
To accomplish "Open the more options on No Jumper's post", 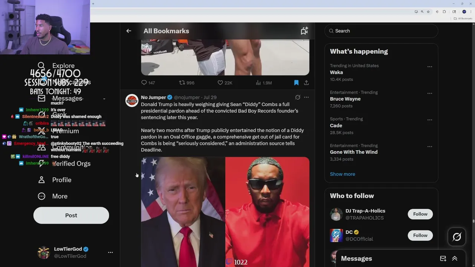I will [x=306, y=97].
